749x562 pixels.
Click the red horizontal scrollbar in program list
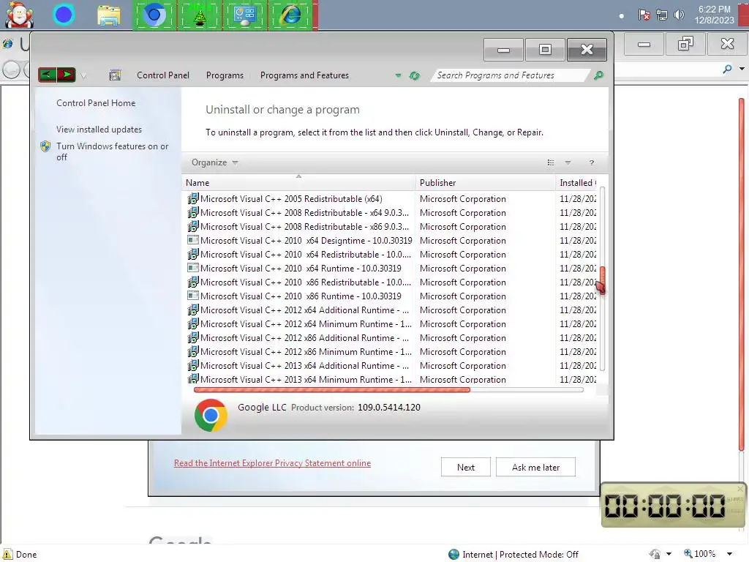pos(332,390)
